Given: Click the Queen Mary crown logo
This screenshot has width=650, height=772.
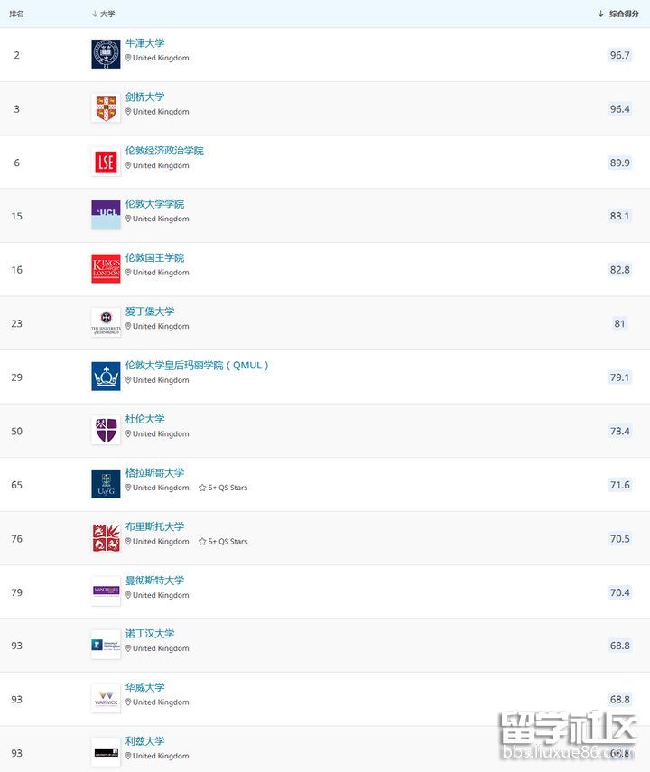Looking at the screenshot, I should [106, 377].
